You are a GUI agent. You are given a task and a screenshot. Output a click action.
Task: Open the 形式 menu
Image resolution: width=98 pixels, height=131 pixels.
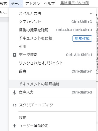click(3, 4)
